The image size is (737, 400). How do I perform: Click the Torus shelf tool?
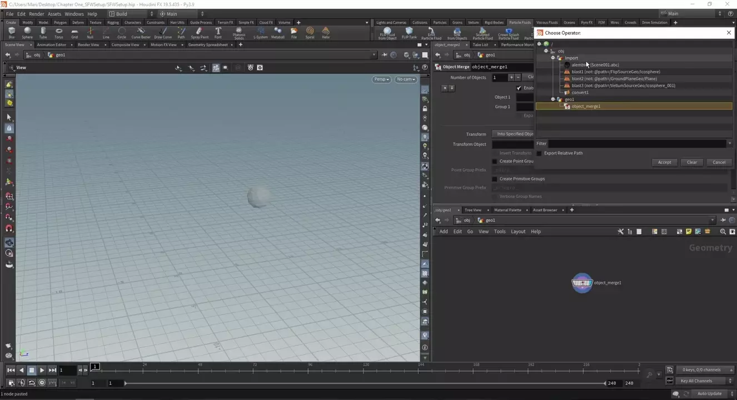point(58,33)
